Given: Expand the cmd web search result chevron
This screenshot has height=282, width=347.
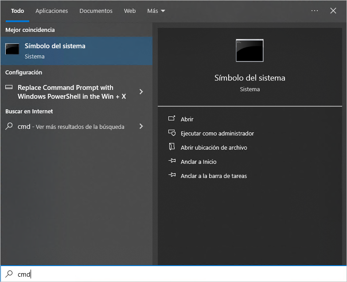Looking at the screenshot, I should 141,126.
